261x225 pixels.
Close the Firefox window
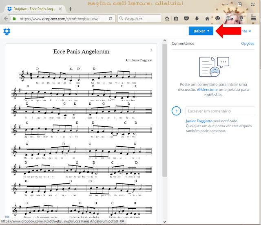253,4
